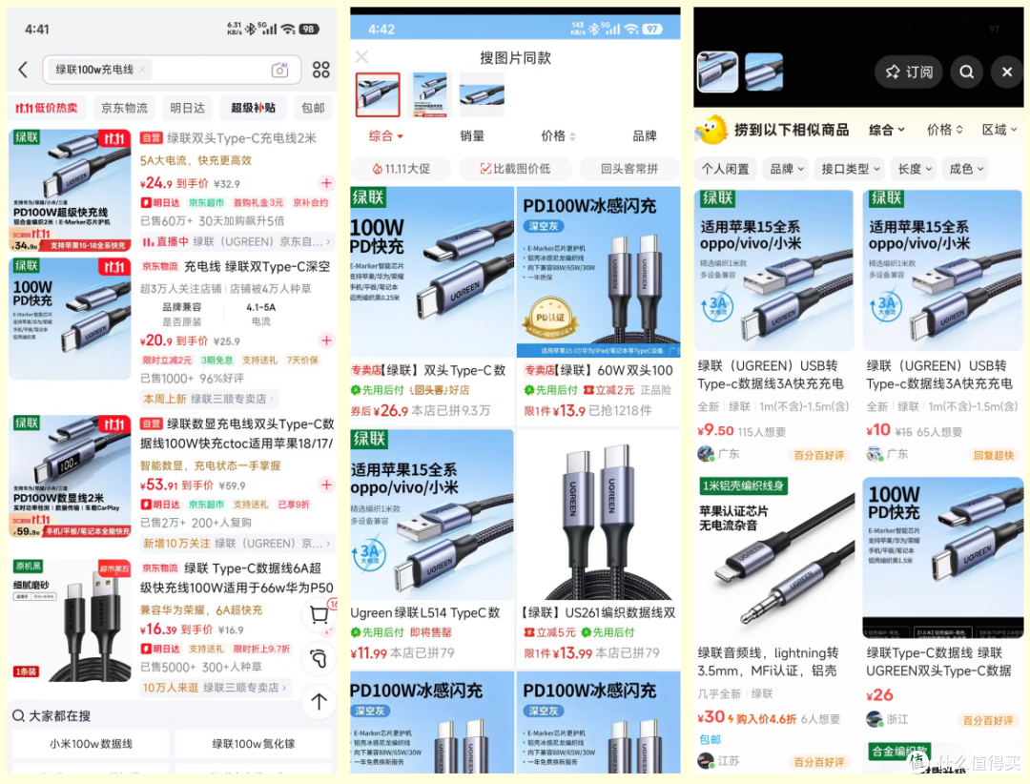Sort results by 销量
The height and width of the screenshot is (784, 1030).
click(x=472, y=136)
